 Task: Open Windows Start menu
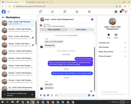[x=2, y=102]
